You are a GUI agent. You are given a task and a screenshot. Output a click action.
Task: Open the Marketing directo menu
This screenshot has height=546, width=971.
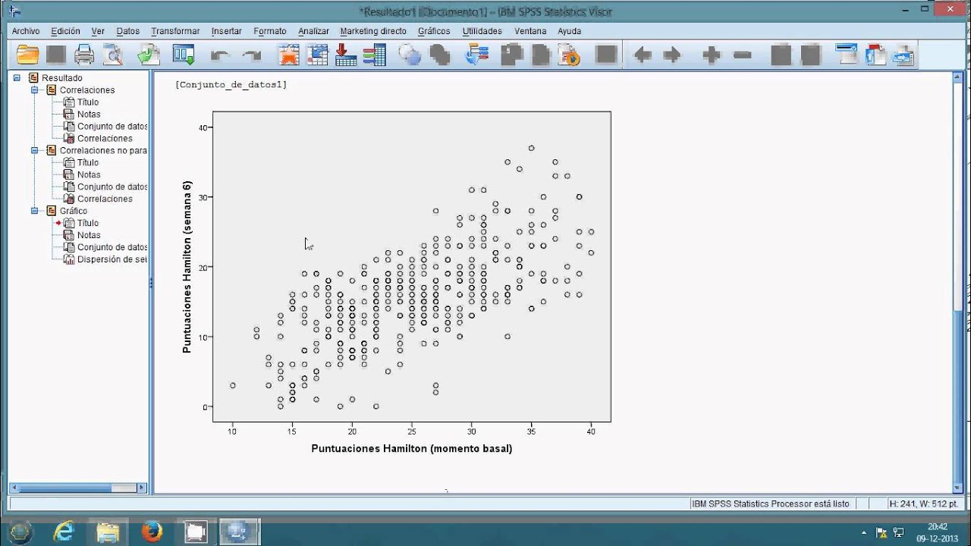click(x=373, y=31)
